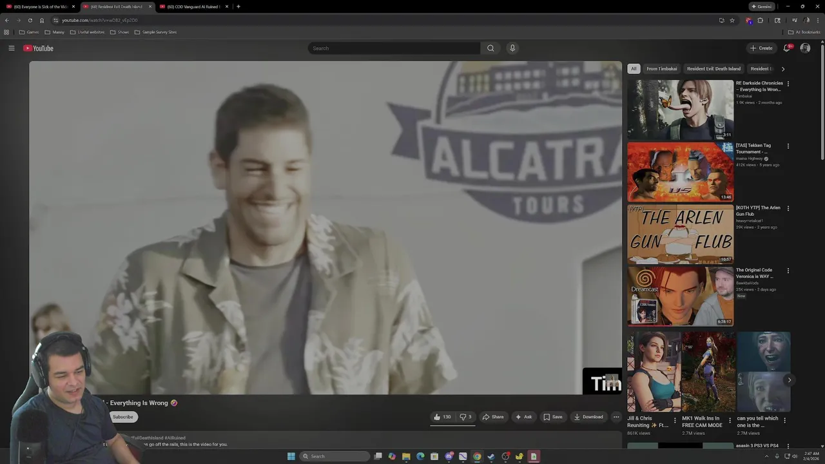
Task: Open the Ask AI button
Action: pyautogui.click(x=523, y=417)
